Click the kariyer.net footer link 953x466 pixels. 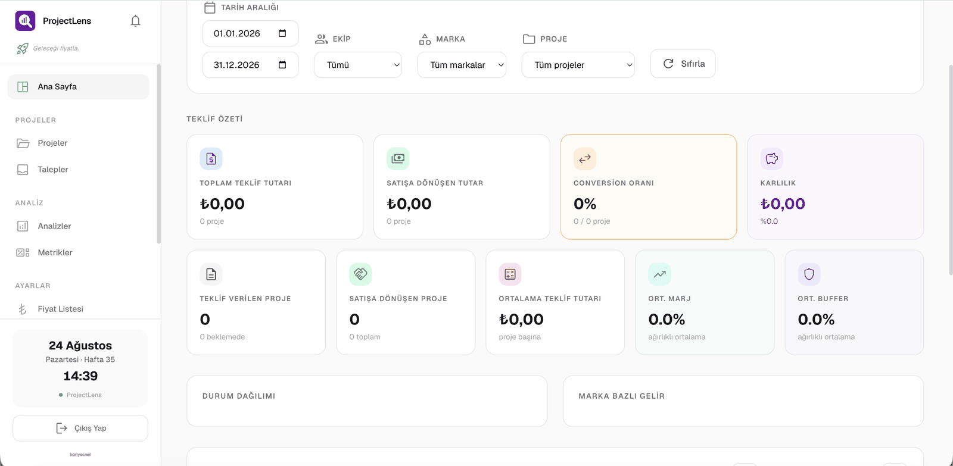pyautogui.click(x=80, y=455)
